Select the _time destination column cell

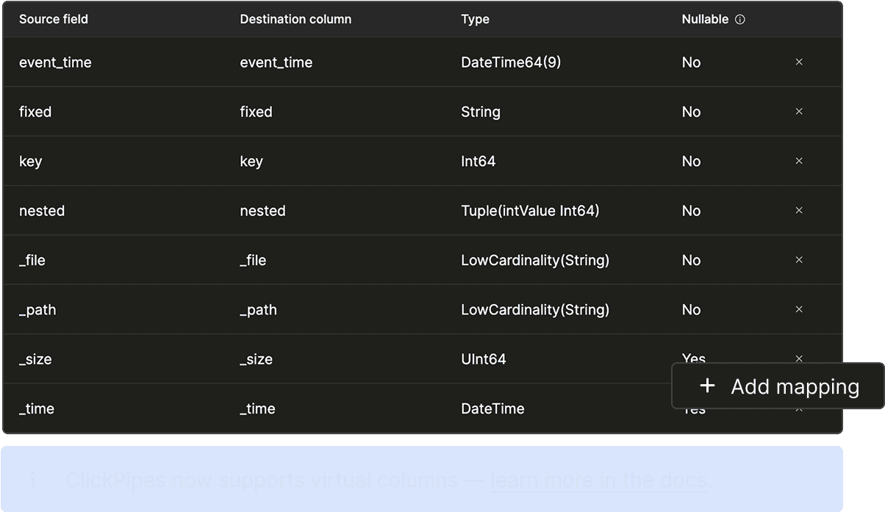pyautogui.click(x=257, y=408)
